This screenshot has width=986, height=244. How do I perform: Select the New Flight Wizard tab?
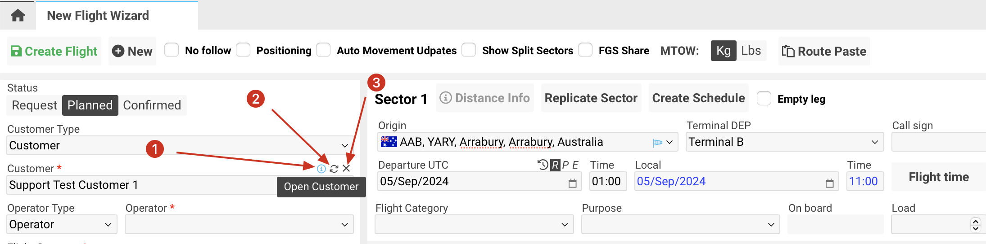[x=98, y=16]
